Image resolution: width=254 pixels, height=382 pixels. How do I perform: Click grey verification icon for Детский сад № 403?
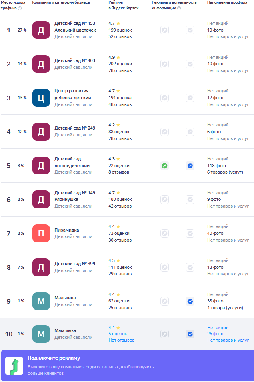[x=190, y=64]
